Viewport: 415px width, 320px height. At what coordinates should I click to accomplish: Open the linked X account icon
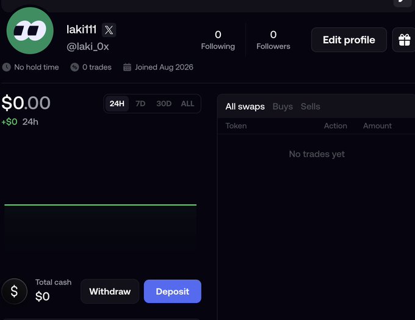click(109, 30)
